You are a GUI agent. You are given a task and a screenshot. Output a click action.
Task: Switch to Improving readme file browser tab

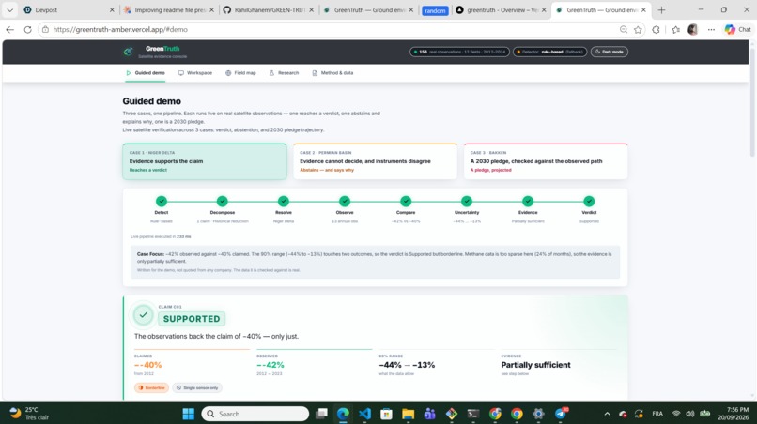pos(169,9)
